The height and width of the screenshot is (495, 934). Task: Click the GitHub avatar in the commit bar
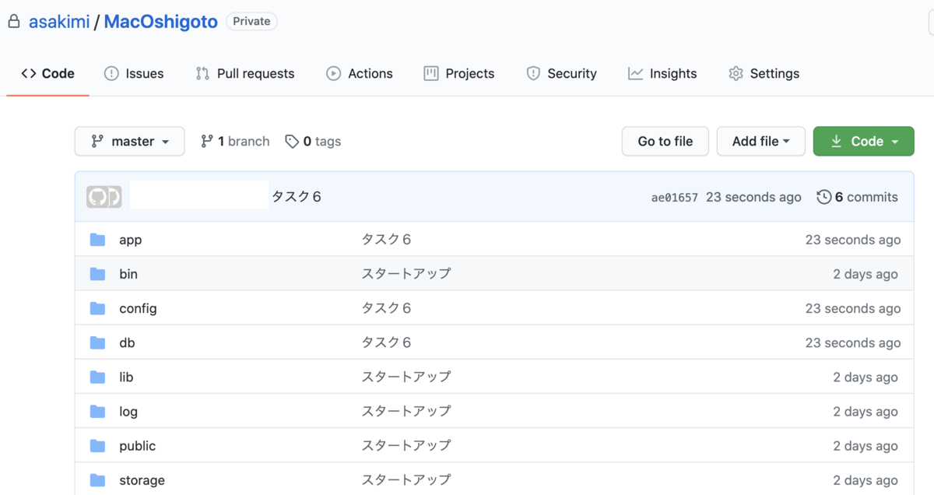point(104,197)
